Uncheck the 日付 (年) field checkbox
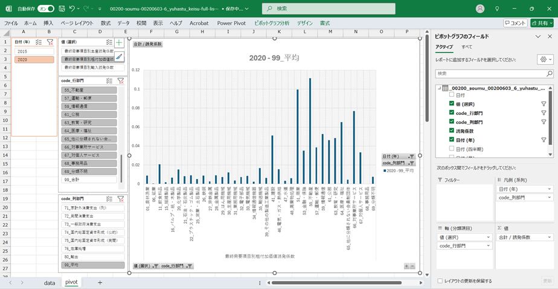The image size is (558, 289). [x=452, y=140]
